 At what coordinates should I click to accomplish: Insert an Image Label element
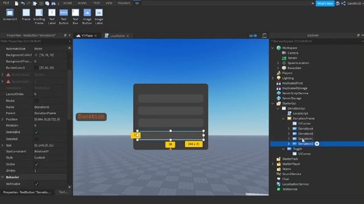point(99,16)
